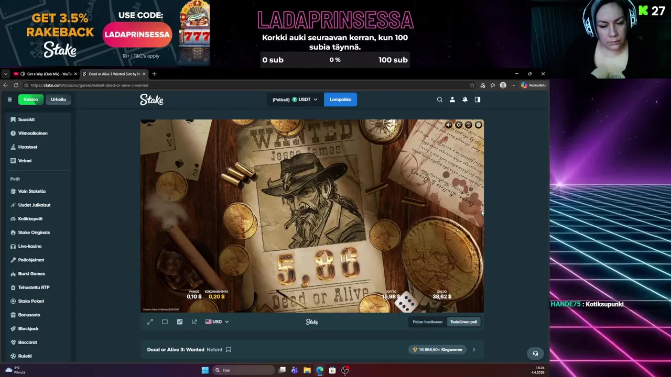
Task: Open the USDT wallet currency dropdown
Action: pos(295,99)
